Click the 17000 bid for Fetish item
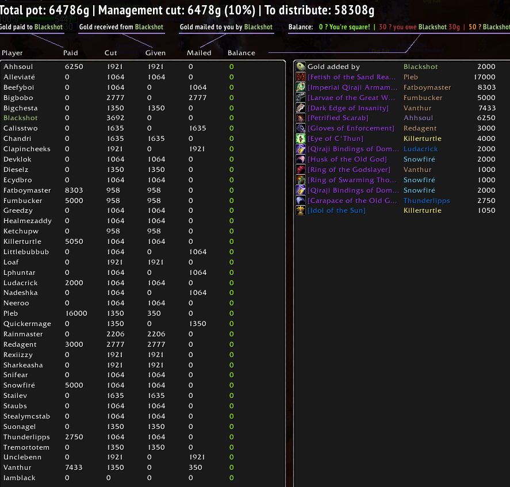510x487 pixels. pyautogui.click(x=485, y=77)
